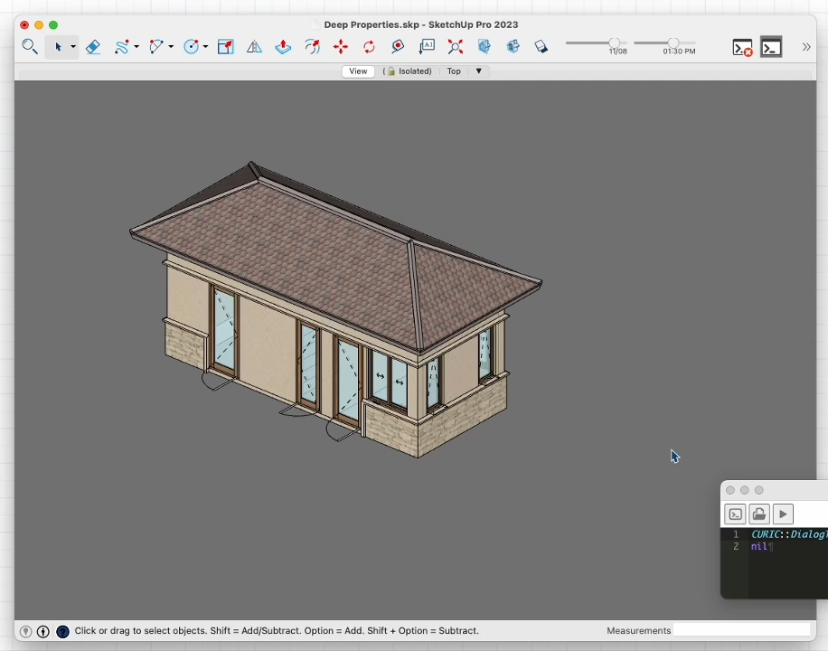Switch to the View tab
Image resolution: width=828 pixels, height=651 pixels.
coord(358,71)
